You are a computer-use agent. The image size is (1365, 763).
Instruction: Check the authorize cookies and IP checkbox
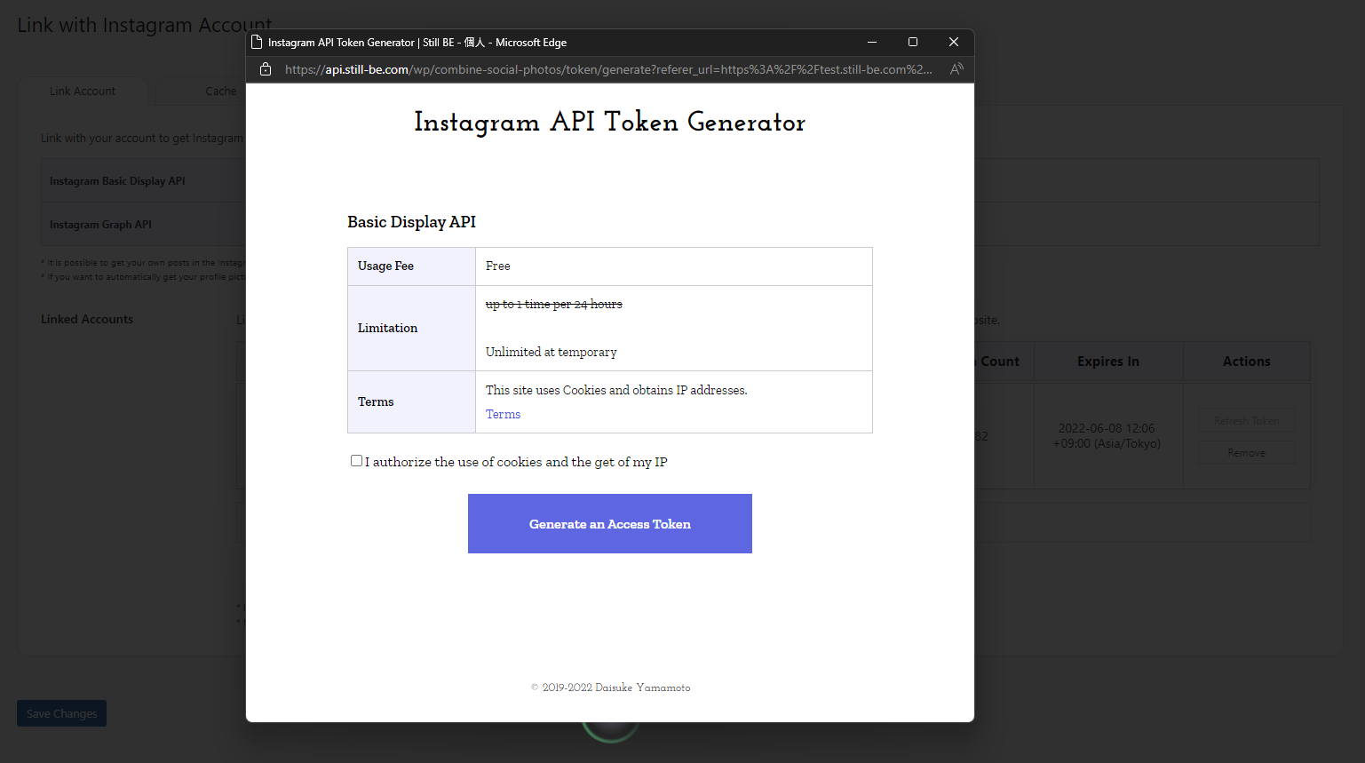pyautogui.click(x=356, y=461)
